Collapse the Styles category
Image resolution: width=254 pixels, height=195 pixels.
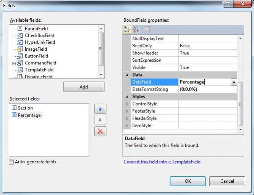(127, 97)
